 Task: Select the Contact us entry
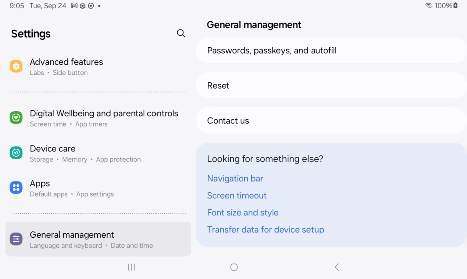point(228,120)
